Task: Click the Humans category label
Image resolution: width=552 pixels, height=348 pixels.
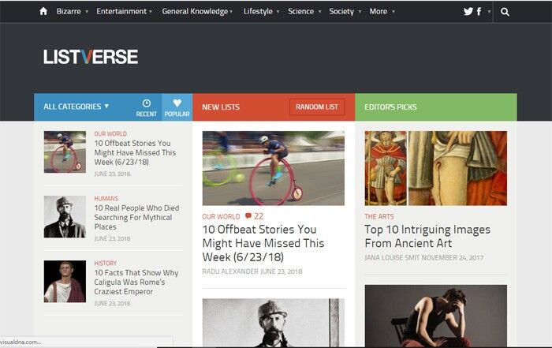Action: [x=106, y=199]
